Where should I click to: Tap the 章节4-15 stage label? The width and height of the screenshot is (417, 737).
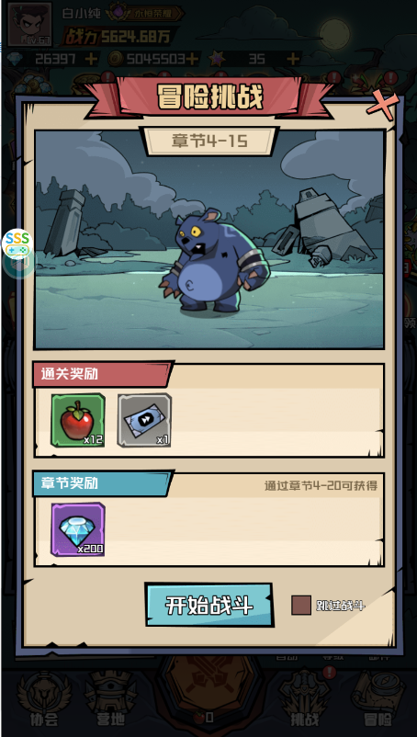[209, 142]
